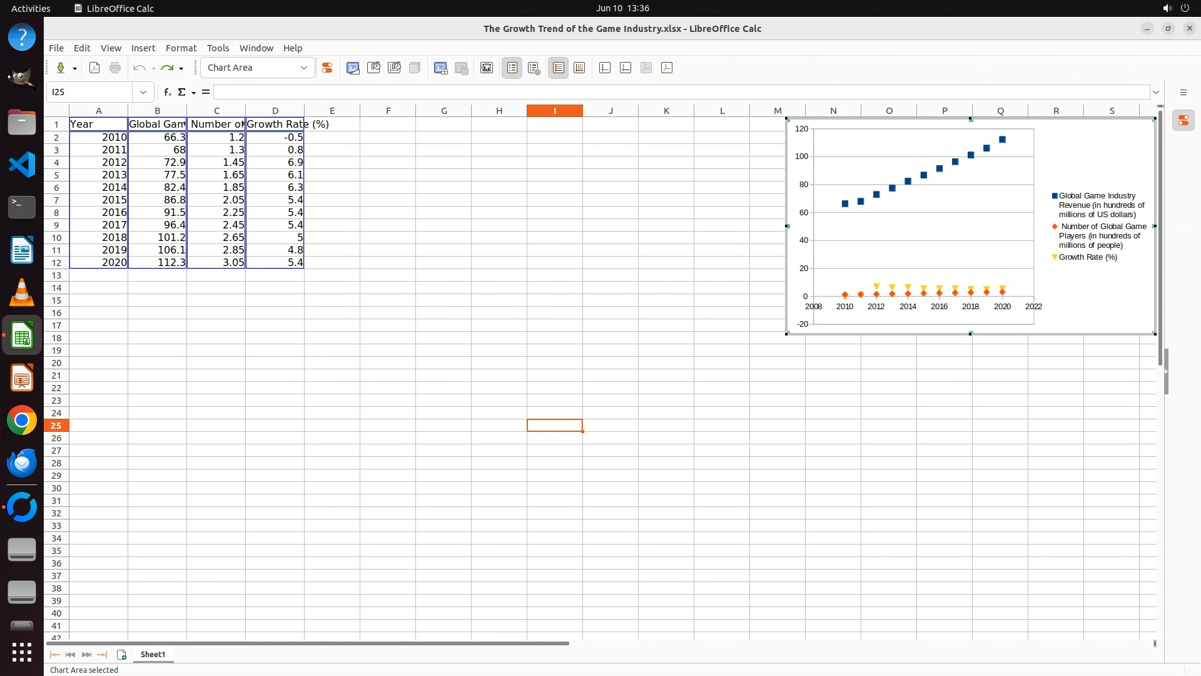1201x676 pixels.
Task: Expand the Chart Area element dropdown
Action: 304,68
